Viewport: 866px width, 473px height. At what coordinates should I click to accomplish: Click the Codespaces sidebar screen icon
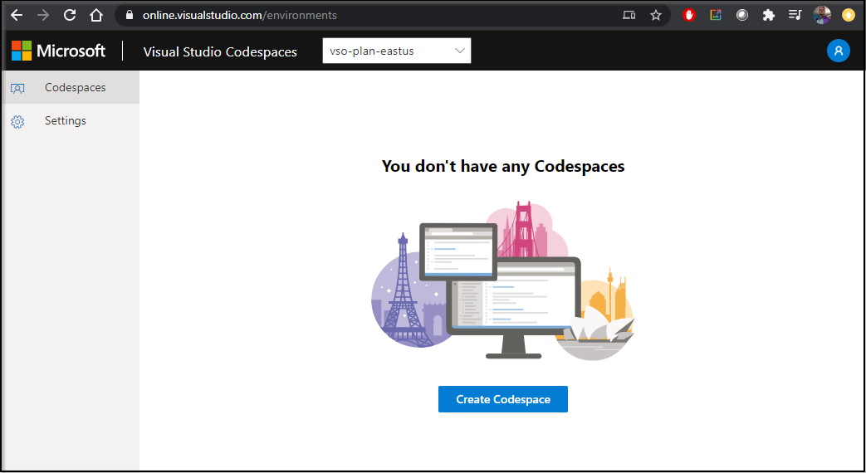point(17,88)
